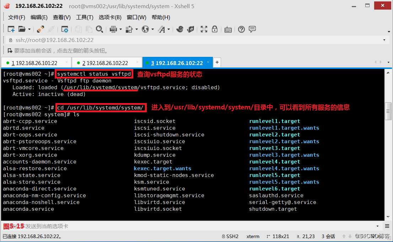The image size is (393, 242).
Task: Expand toolbar options arrow at right end
Action: pos(389,32)
